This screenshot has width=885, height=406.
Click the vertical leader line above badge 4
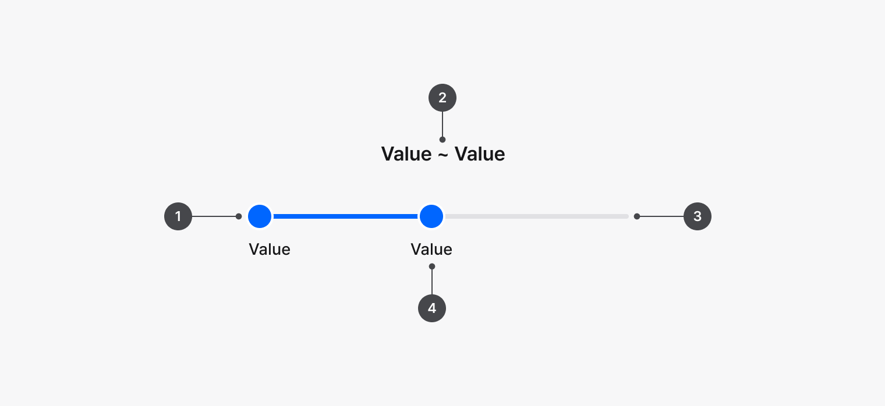(432, 282)
